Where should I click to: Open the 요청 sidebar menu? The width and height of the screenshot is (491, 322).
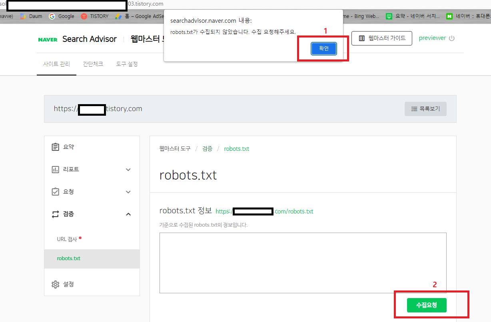tap(92, 192)
